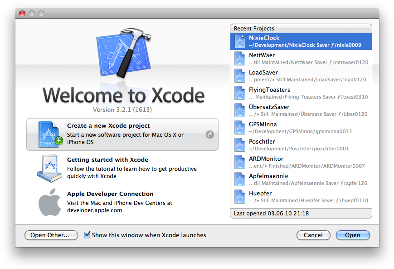Click the Poschtler project file icon
Image resolution: width=394 pixels, height=269 pixels.
click(240, 145)
